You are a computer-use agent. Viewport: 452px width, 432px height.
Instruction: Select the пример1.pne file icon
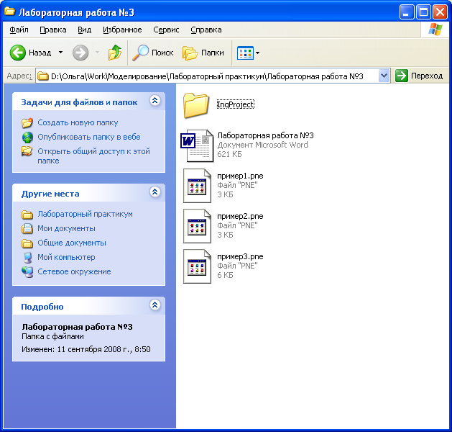(x=197, y=186)
